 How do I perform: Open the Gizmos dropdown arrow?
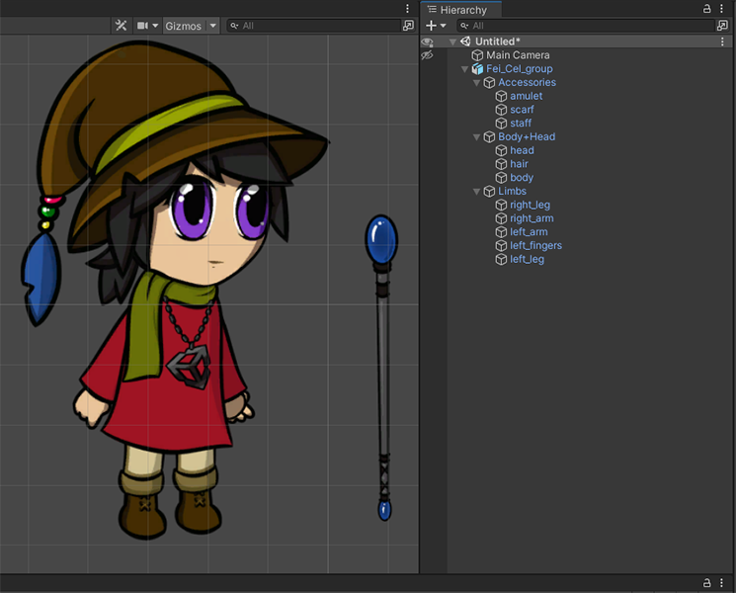coord(212,26)
